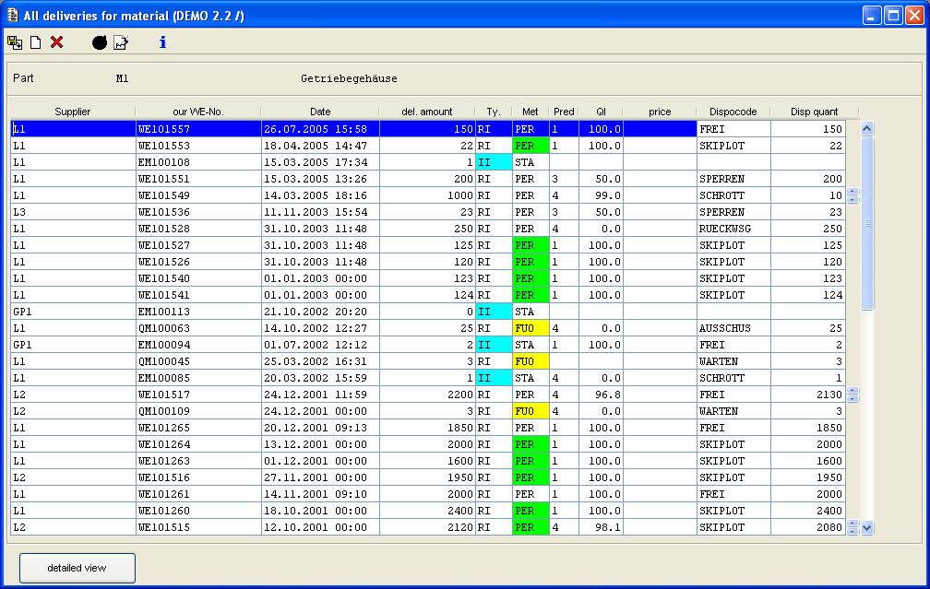The height and width of the screenshot is (589, 930).
Task: Click the 'del. amount' column header
Action: click(427, 112)
